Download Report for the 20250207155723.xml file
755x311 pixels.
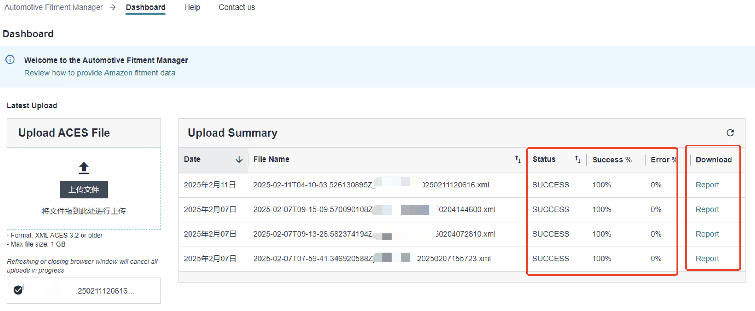[x=707, y=259]
